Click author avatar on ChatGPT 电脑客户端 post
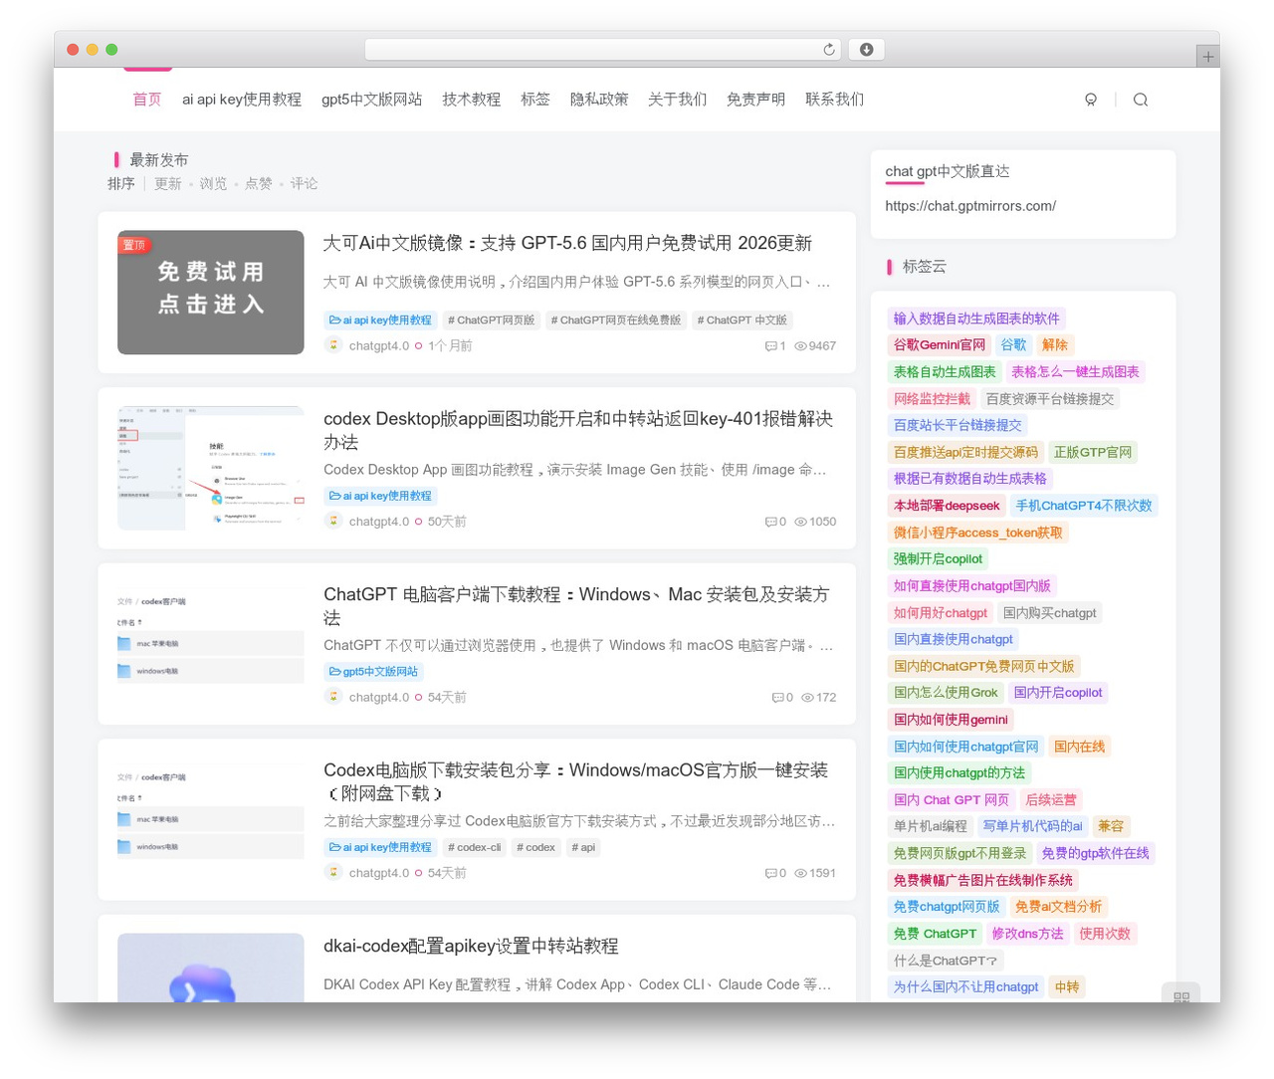 [333, 697]
